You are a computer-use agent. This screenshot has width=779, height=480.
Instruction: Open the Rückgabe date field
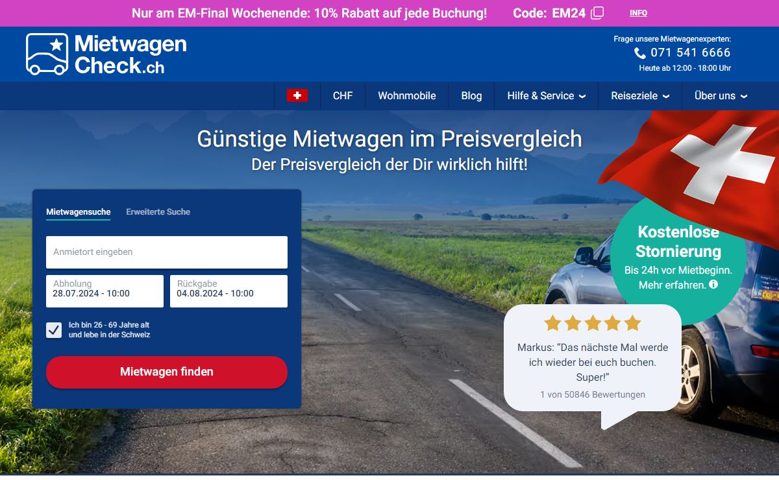pos(229,291)
